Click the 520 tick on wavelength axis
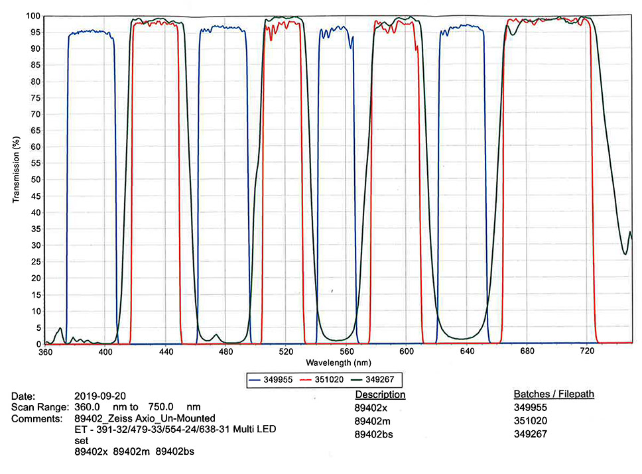The height and width of the screenshot is (474, 642). (286, 352)
